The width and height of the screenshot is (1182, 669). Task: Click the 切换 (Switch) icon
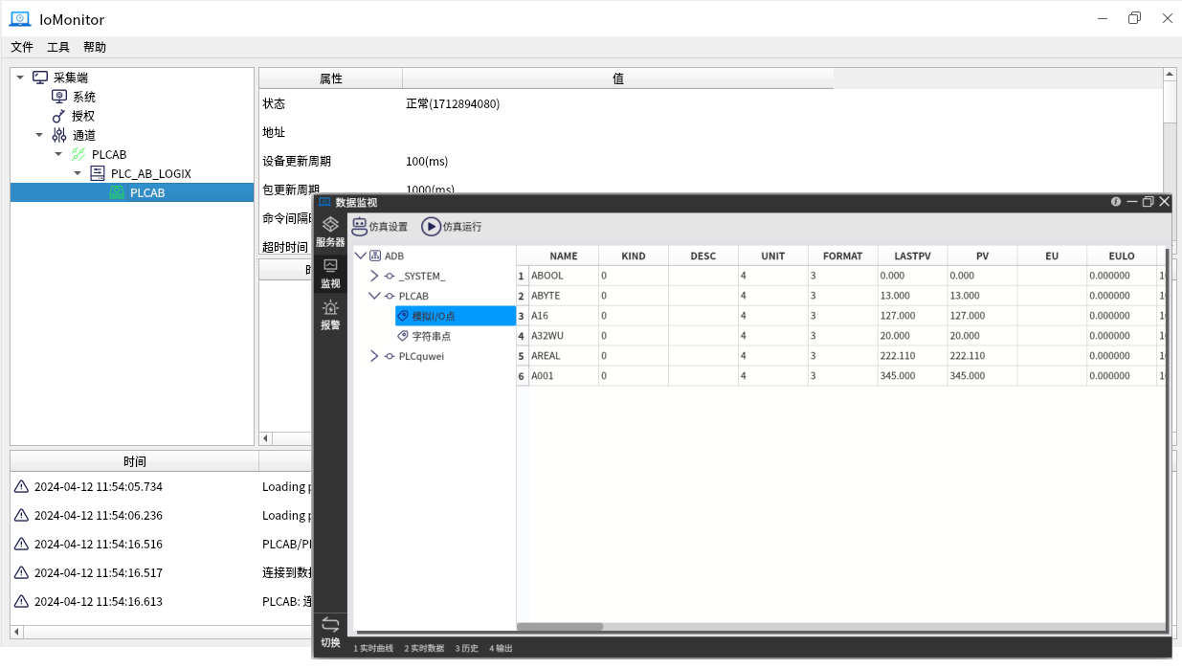click(x=330, y=632)
